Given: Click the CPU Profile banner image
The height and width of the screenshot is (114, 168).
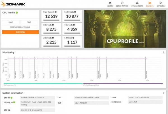Looking at the screenshot, I should 125,29.
